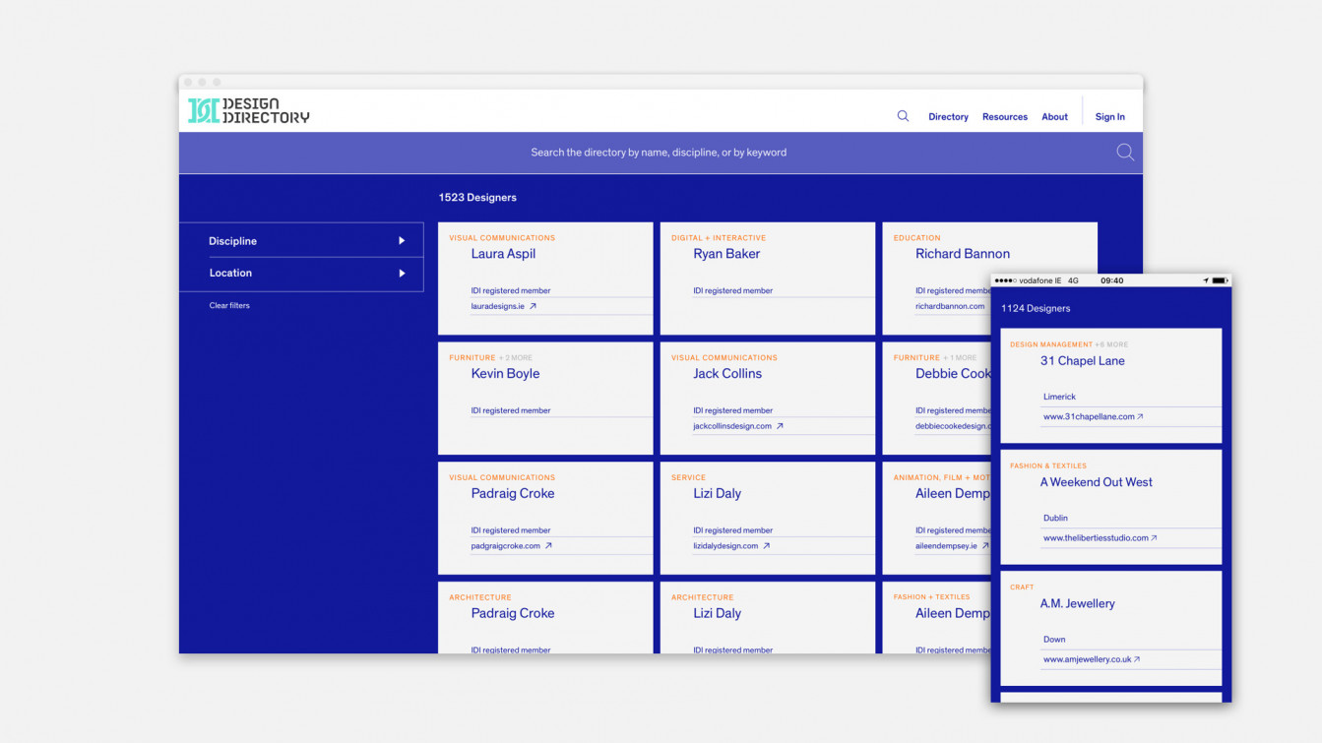The image size is (1322, 743).
Task: Click the search icon in the purple search bar
Action: pos(1125,153)
